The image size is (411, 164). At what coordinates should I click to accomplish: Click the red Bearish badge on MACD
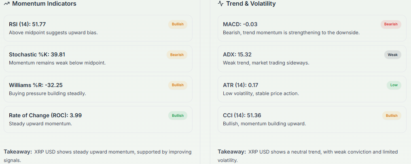click(x=390, y=24)
